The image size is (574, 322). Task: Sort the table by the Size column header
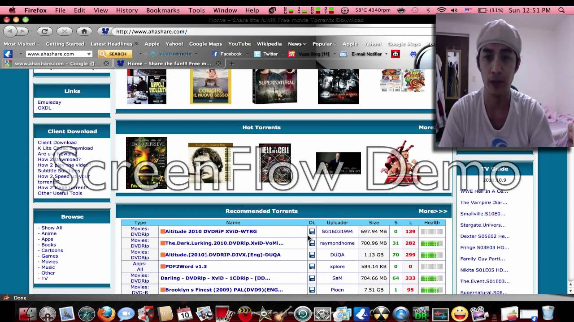[374, 223]
